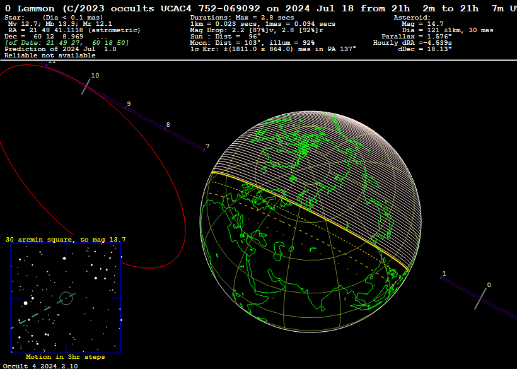Click 'Prediction of 2024 Jul 1.0' line

61,49
